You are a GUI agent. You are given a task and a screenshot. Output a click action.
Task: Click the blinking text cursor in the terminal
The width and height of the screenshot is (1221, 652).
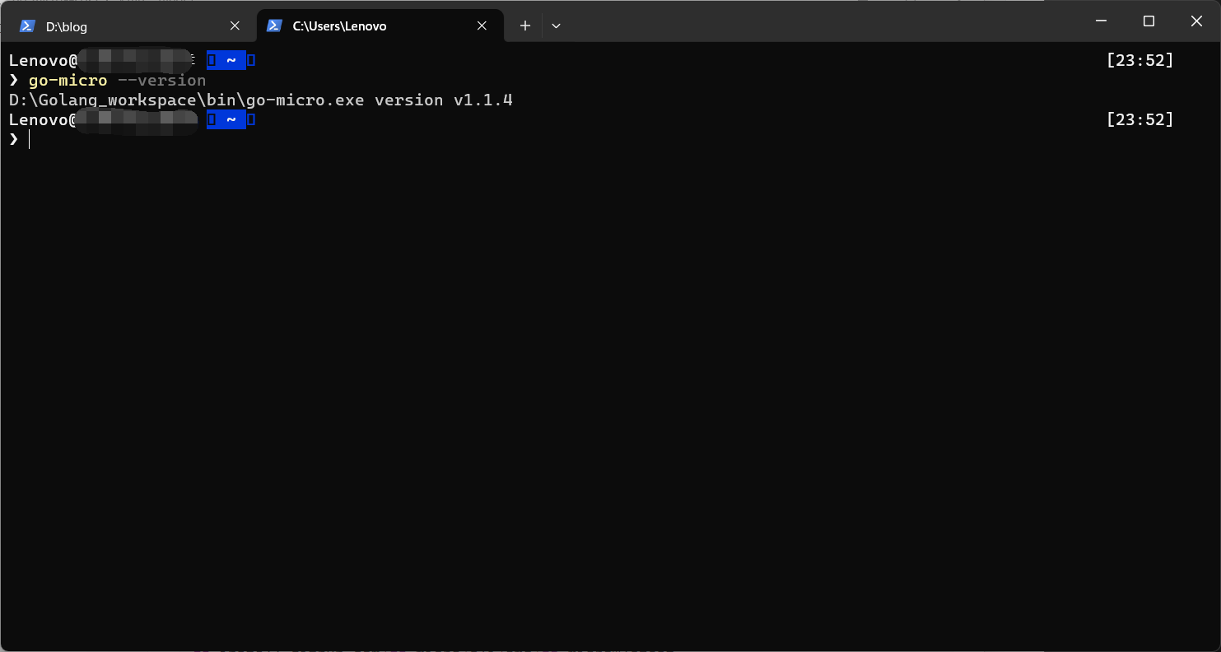tap(30, 139)
